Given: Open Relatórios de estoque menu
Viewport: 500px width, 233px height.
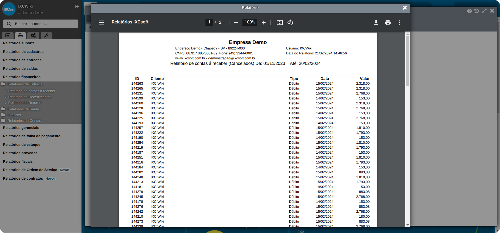Looking at the screenshot, I should 22,145.
